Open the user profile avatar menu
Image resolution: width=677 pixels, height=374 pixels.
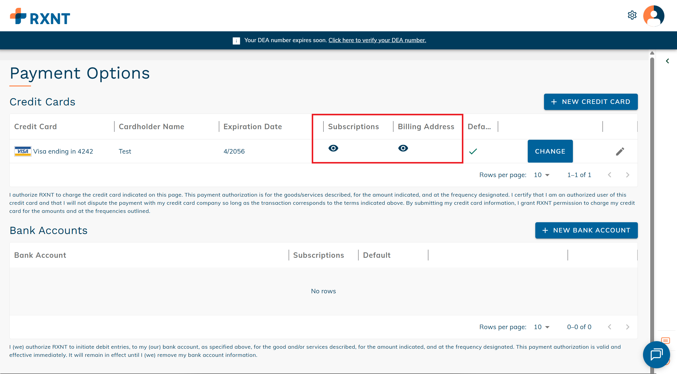[x=654, y=16]
